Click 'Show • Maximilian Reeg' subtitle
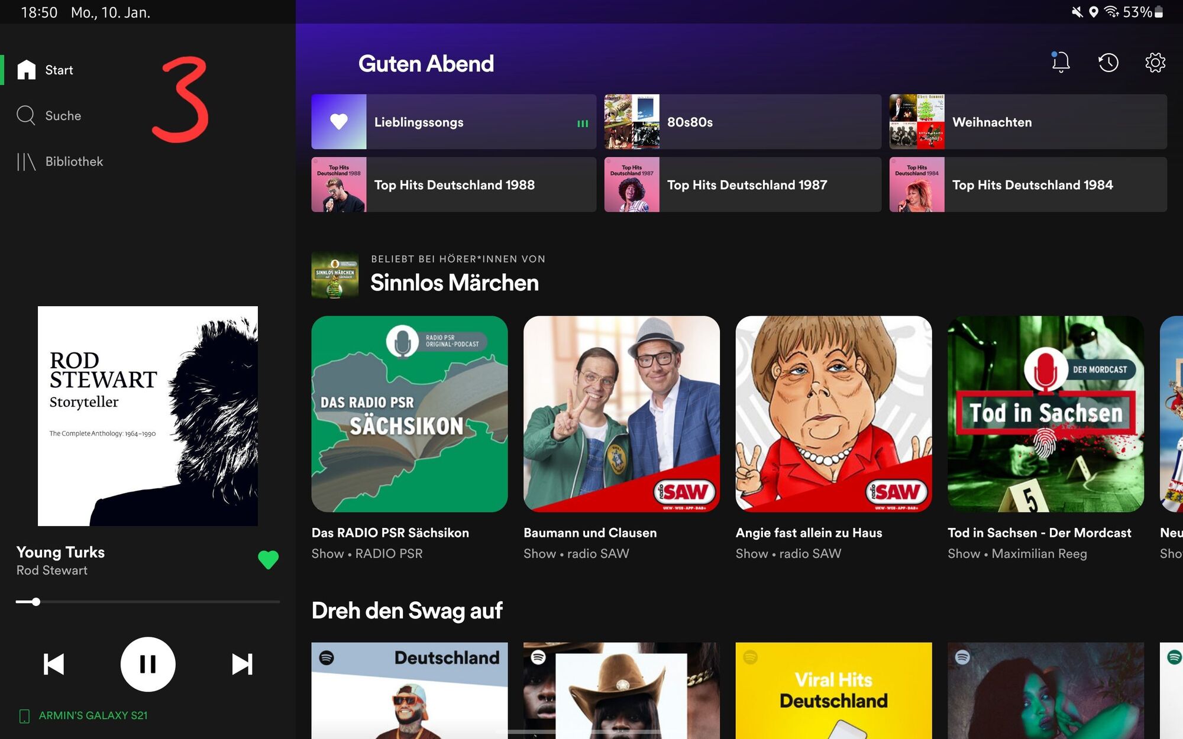 (1017, 554)
